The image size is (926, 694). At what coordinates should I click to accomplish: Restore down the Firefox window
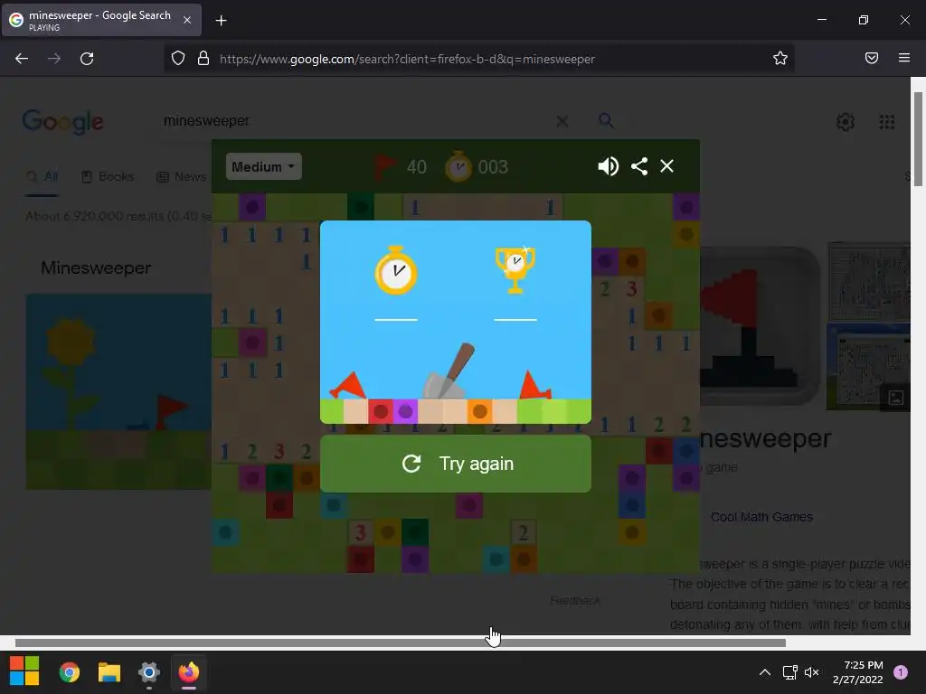(x=864, y=20)
